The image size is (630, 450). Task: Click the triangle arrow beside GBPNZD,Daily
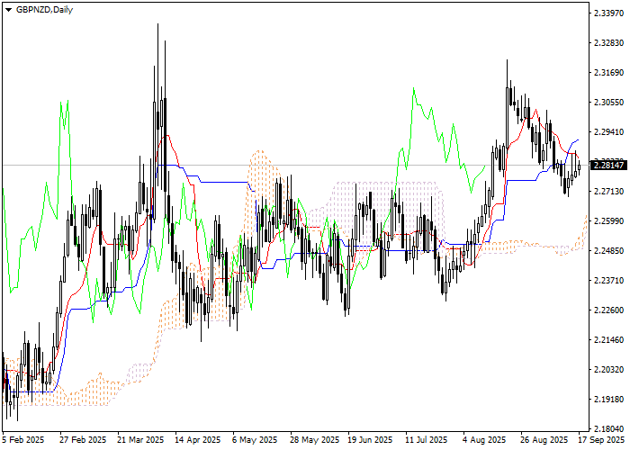click(x=8, y=9)
